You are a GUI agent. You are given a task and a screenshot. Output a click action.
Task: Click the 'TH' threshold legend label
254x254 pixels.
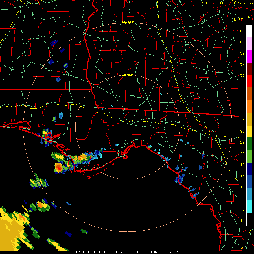point(242,220)
